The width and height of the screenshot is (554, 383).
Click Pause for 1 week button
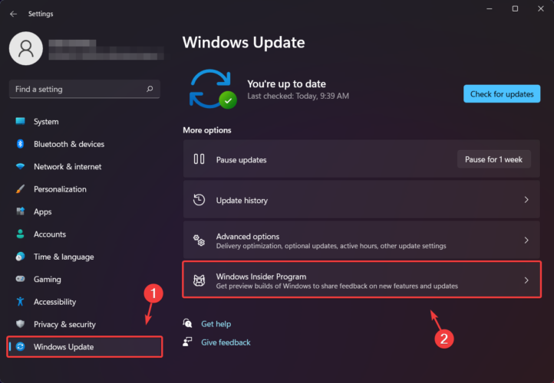(x=493, y=159)
